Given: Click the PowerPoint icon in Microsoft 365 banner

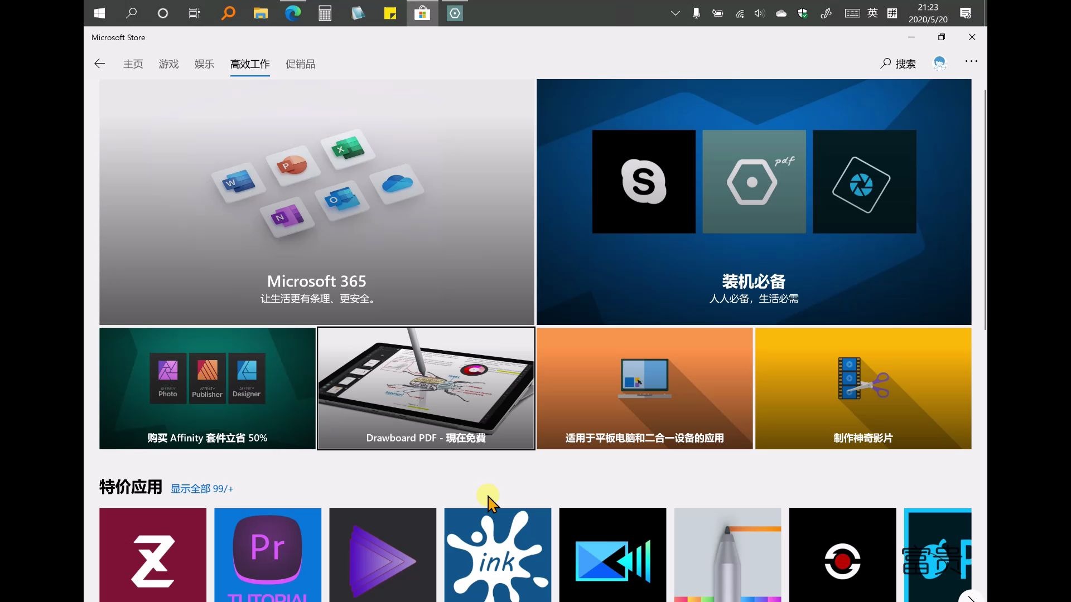Looking at the screenshot, I should pyautogui.click(x=293, y=166).
